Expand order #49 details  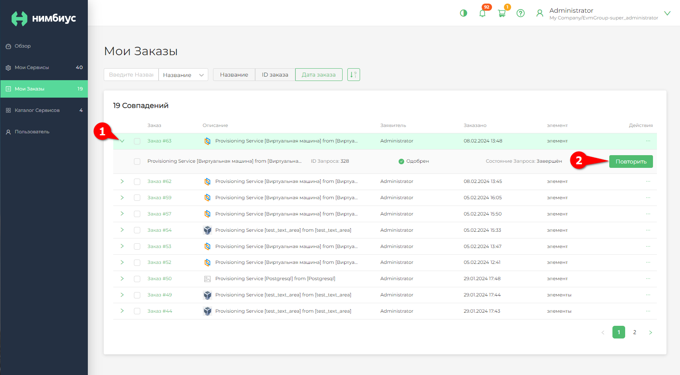[x=122, y=295]
